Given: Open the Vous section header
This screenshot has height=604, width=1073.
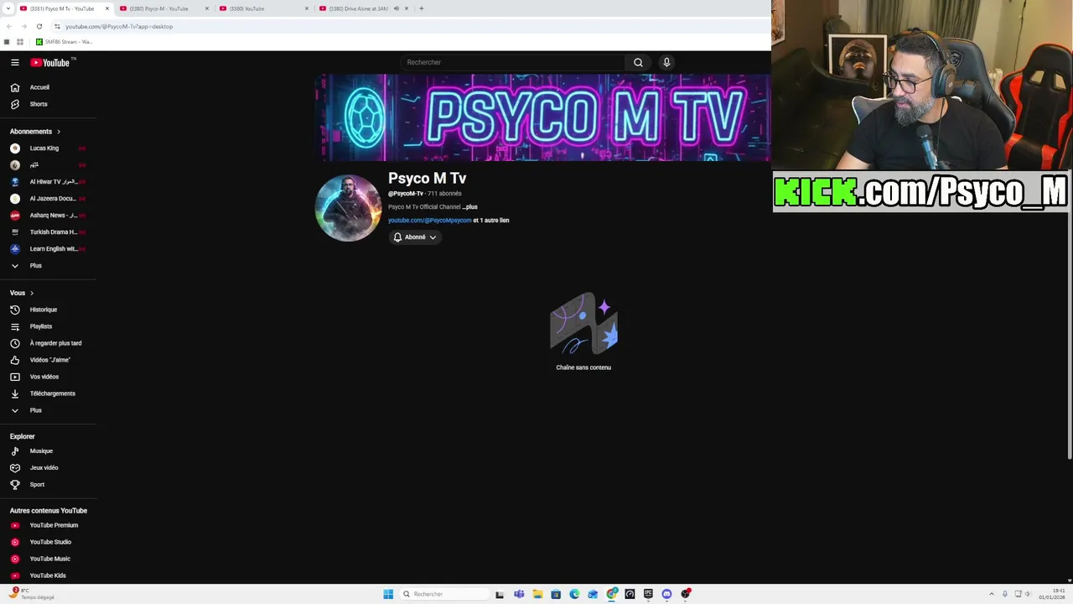Looking at the screenshot, I should point(22,293).
